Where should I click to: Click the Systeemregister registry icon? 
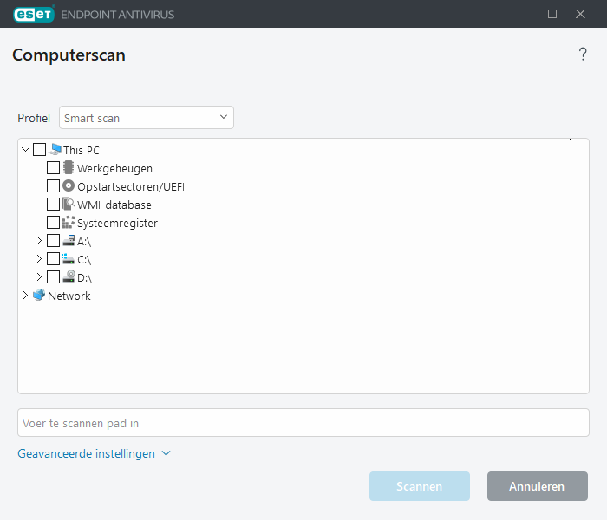pos(69,223)
